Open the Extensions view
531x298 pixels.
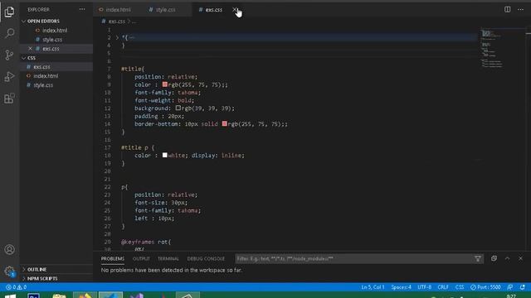9,99
